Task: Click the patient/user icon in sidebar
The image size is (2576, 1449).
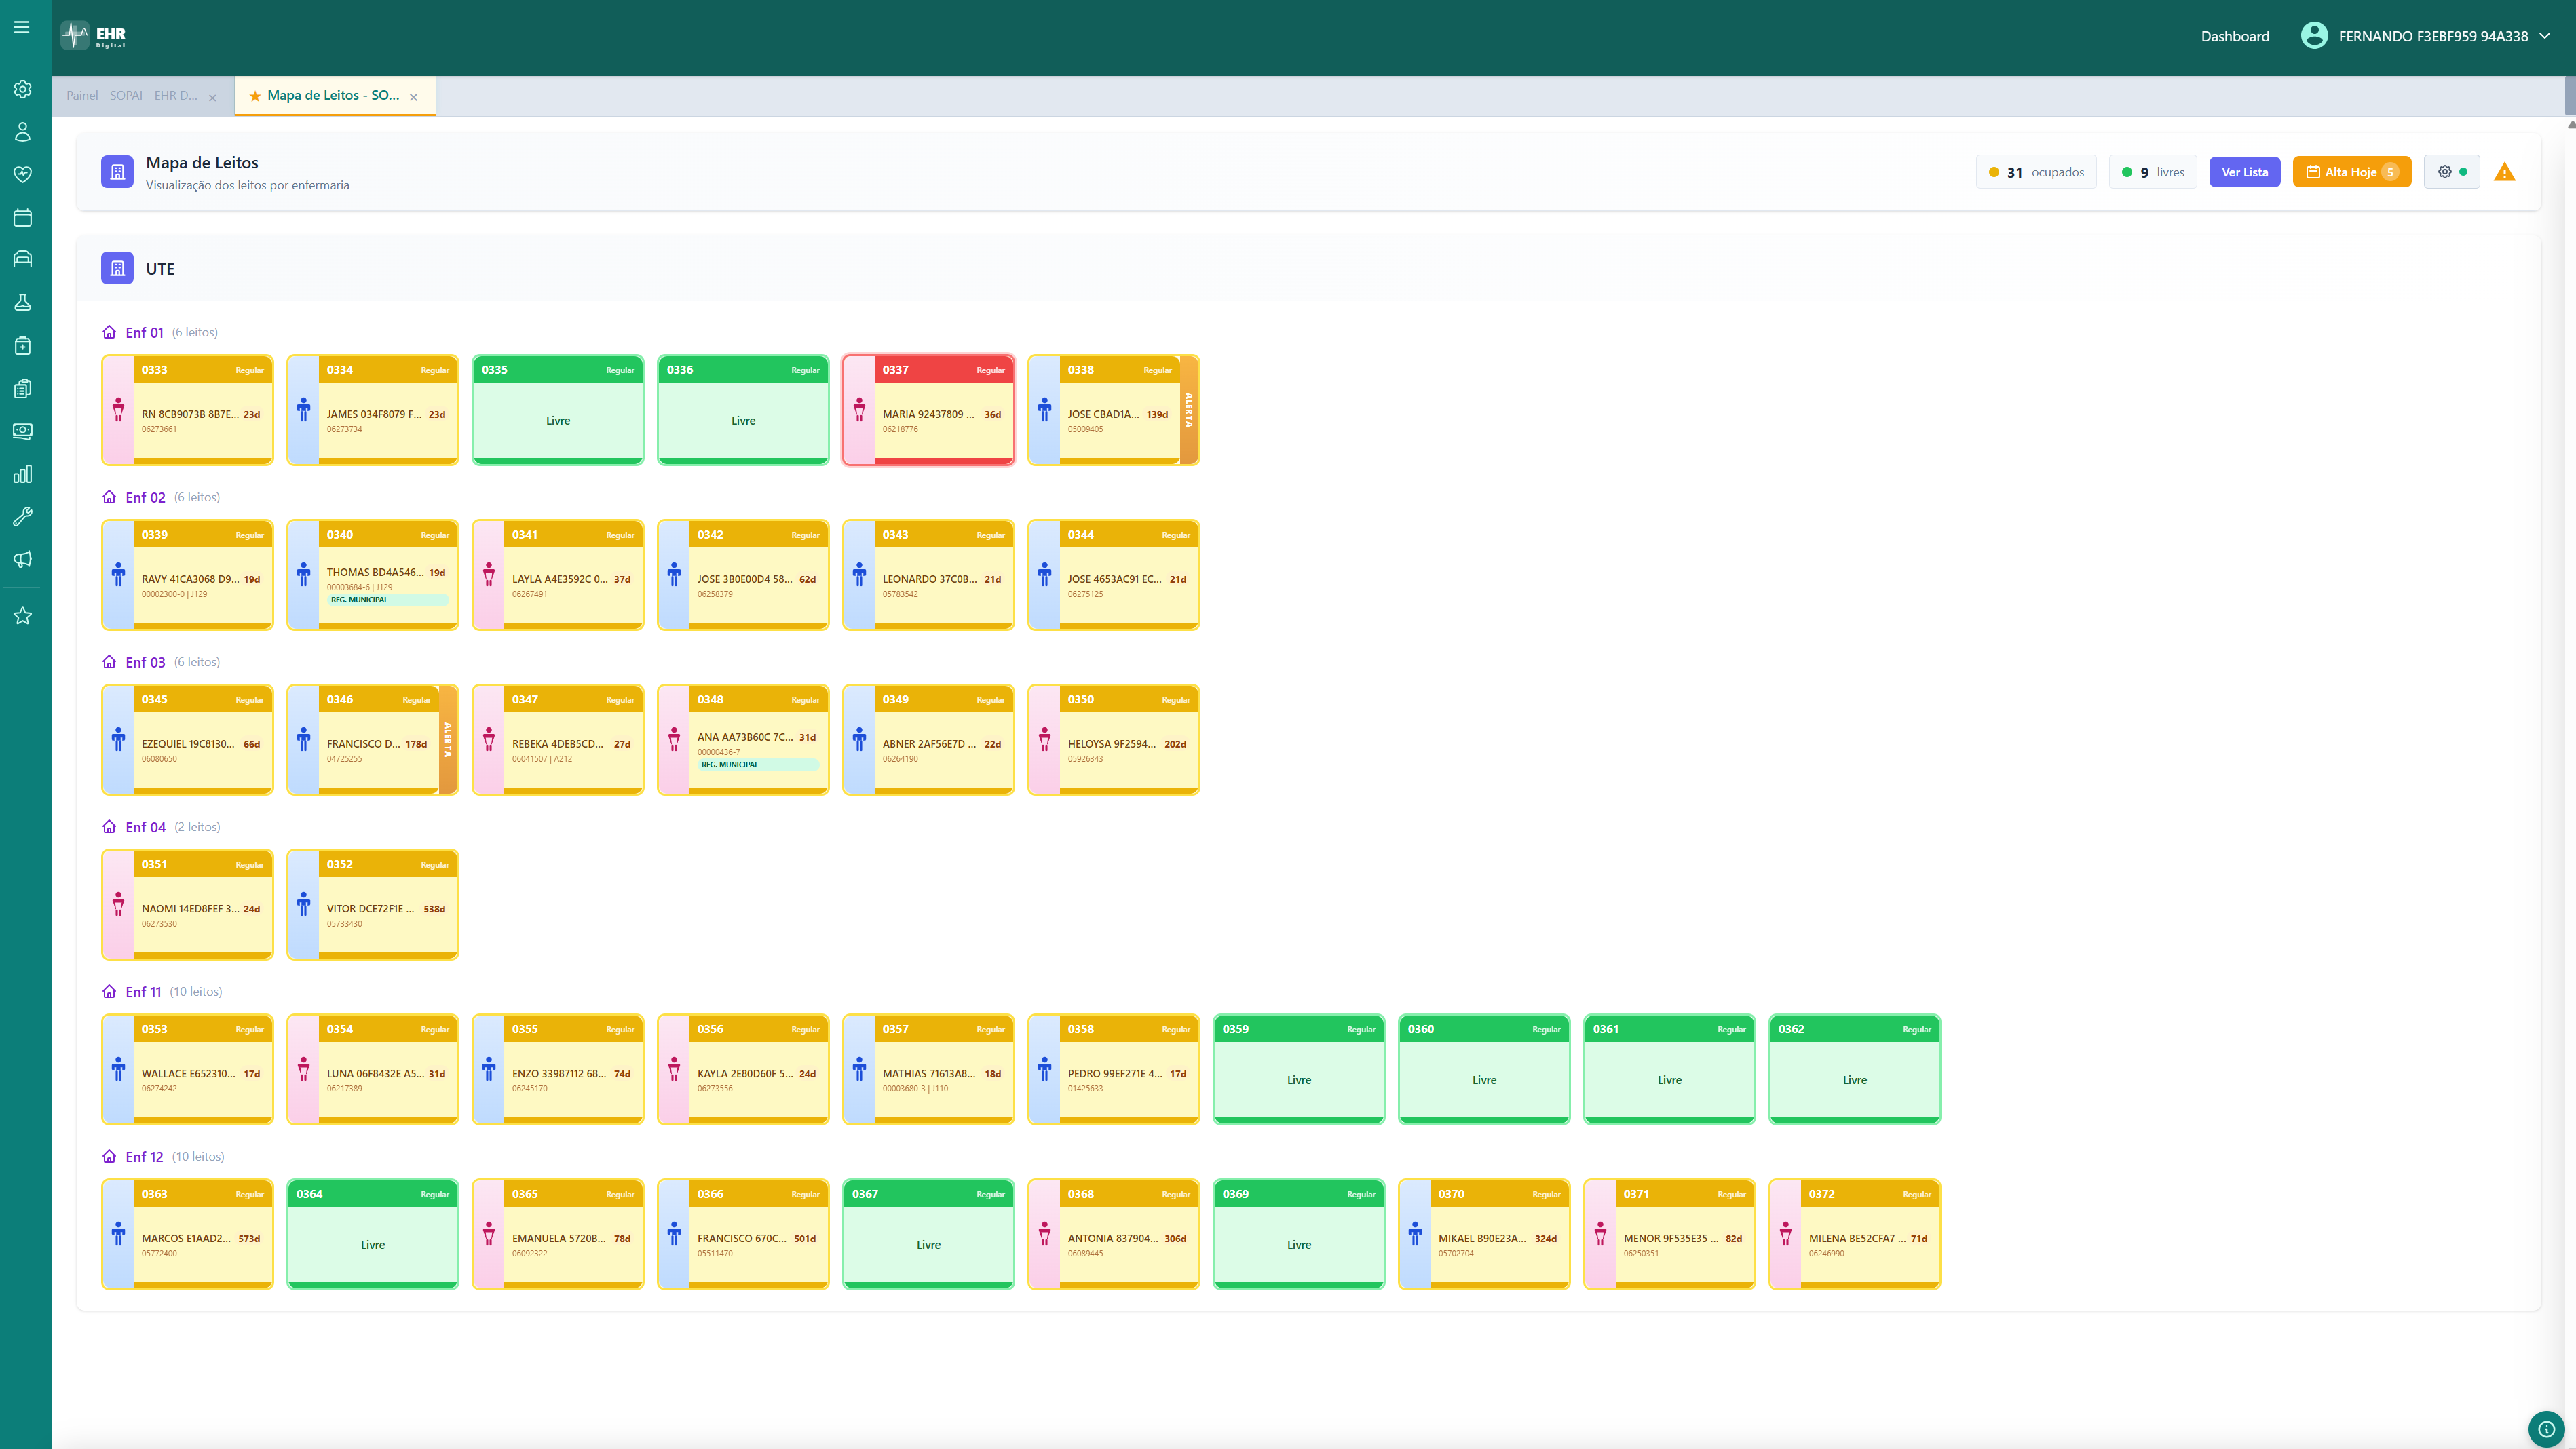Action: (x=23, y=132)
